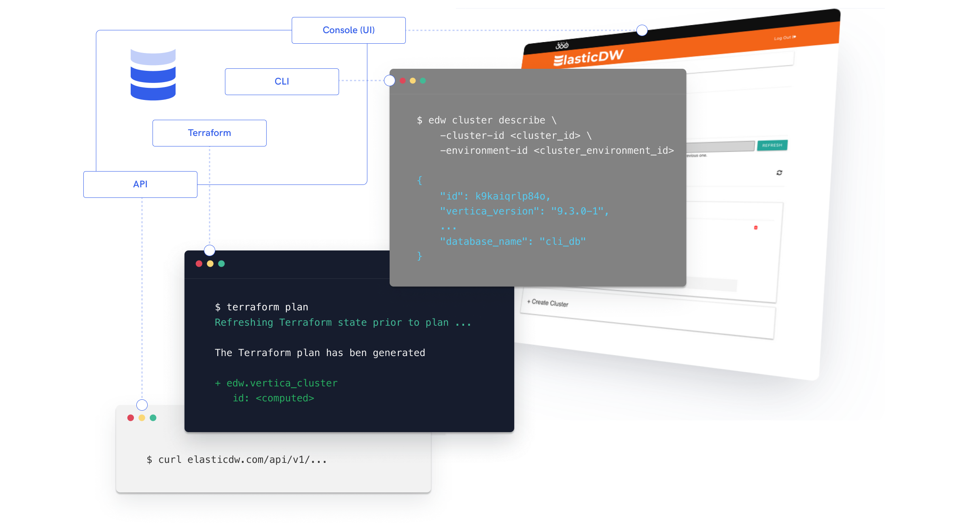Image resolution: width=971 pixels, height=528 pixels.
Task: Click 'Refreshing Terraform state prior to plan' line
Action: pyautogui.click(x=343, y=322)
